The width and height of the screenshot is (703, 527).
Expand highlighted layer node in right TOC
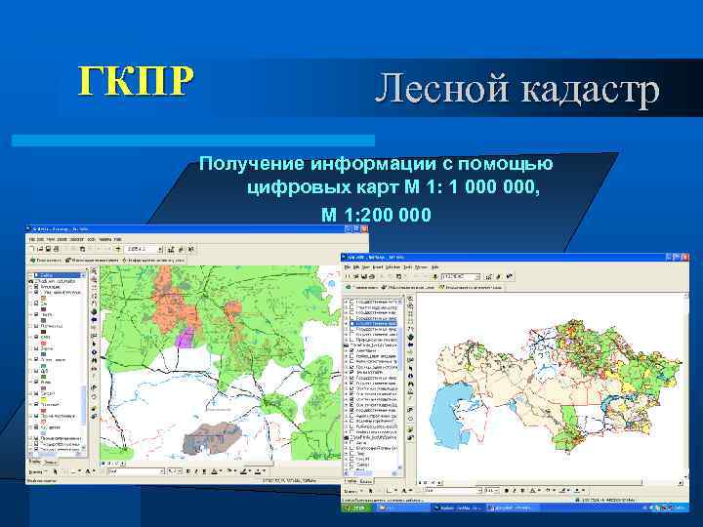[x=346, y=323]
